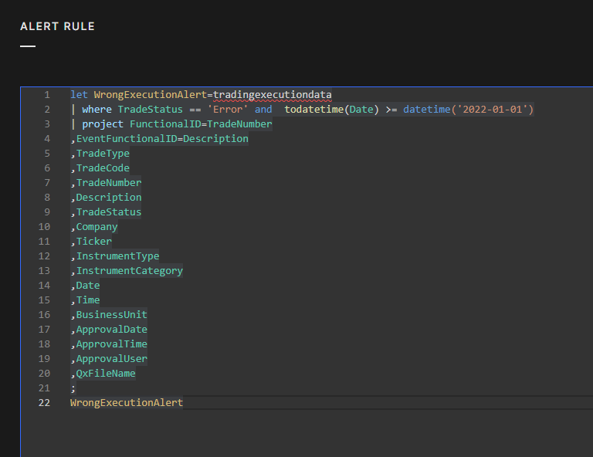The height and width of the screenshot is (457, 593).
Task: Click the BusinessUnit field name
Action: point(111,315)
